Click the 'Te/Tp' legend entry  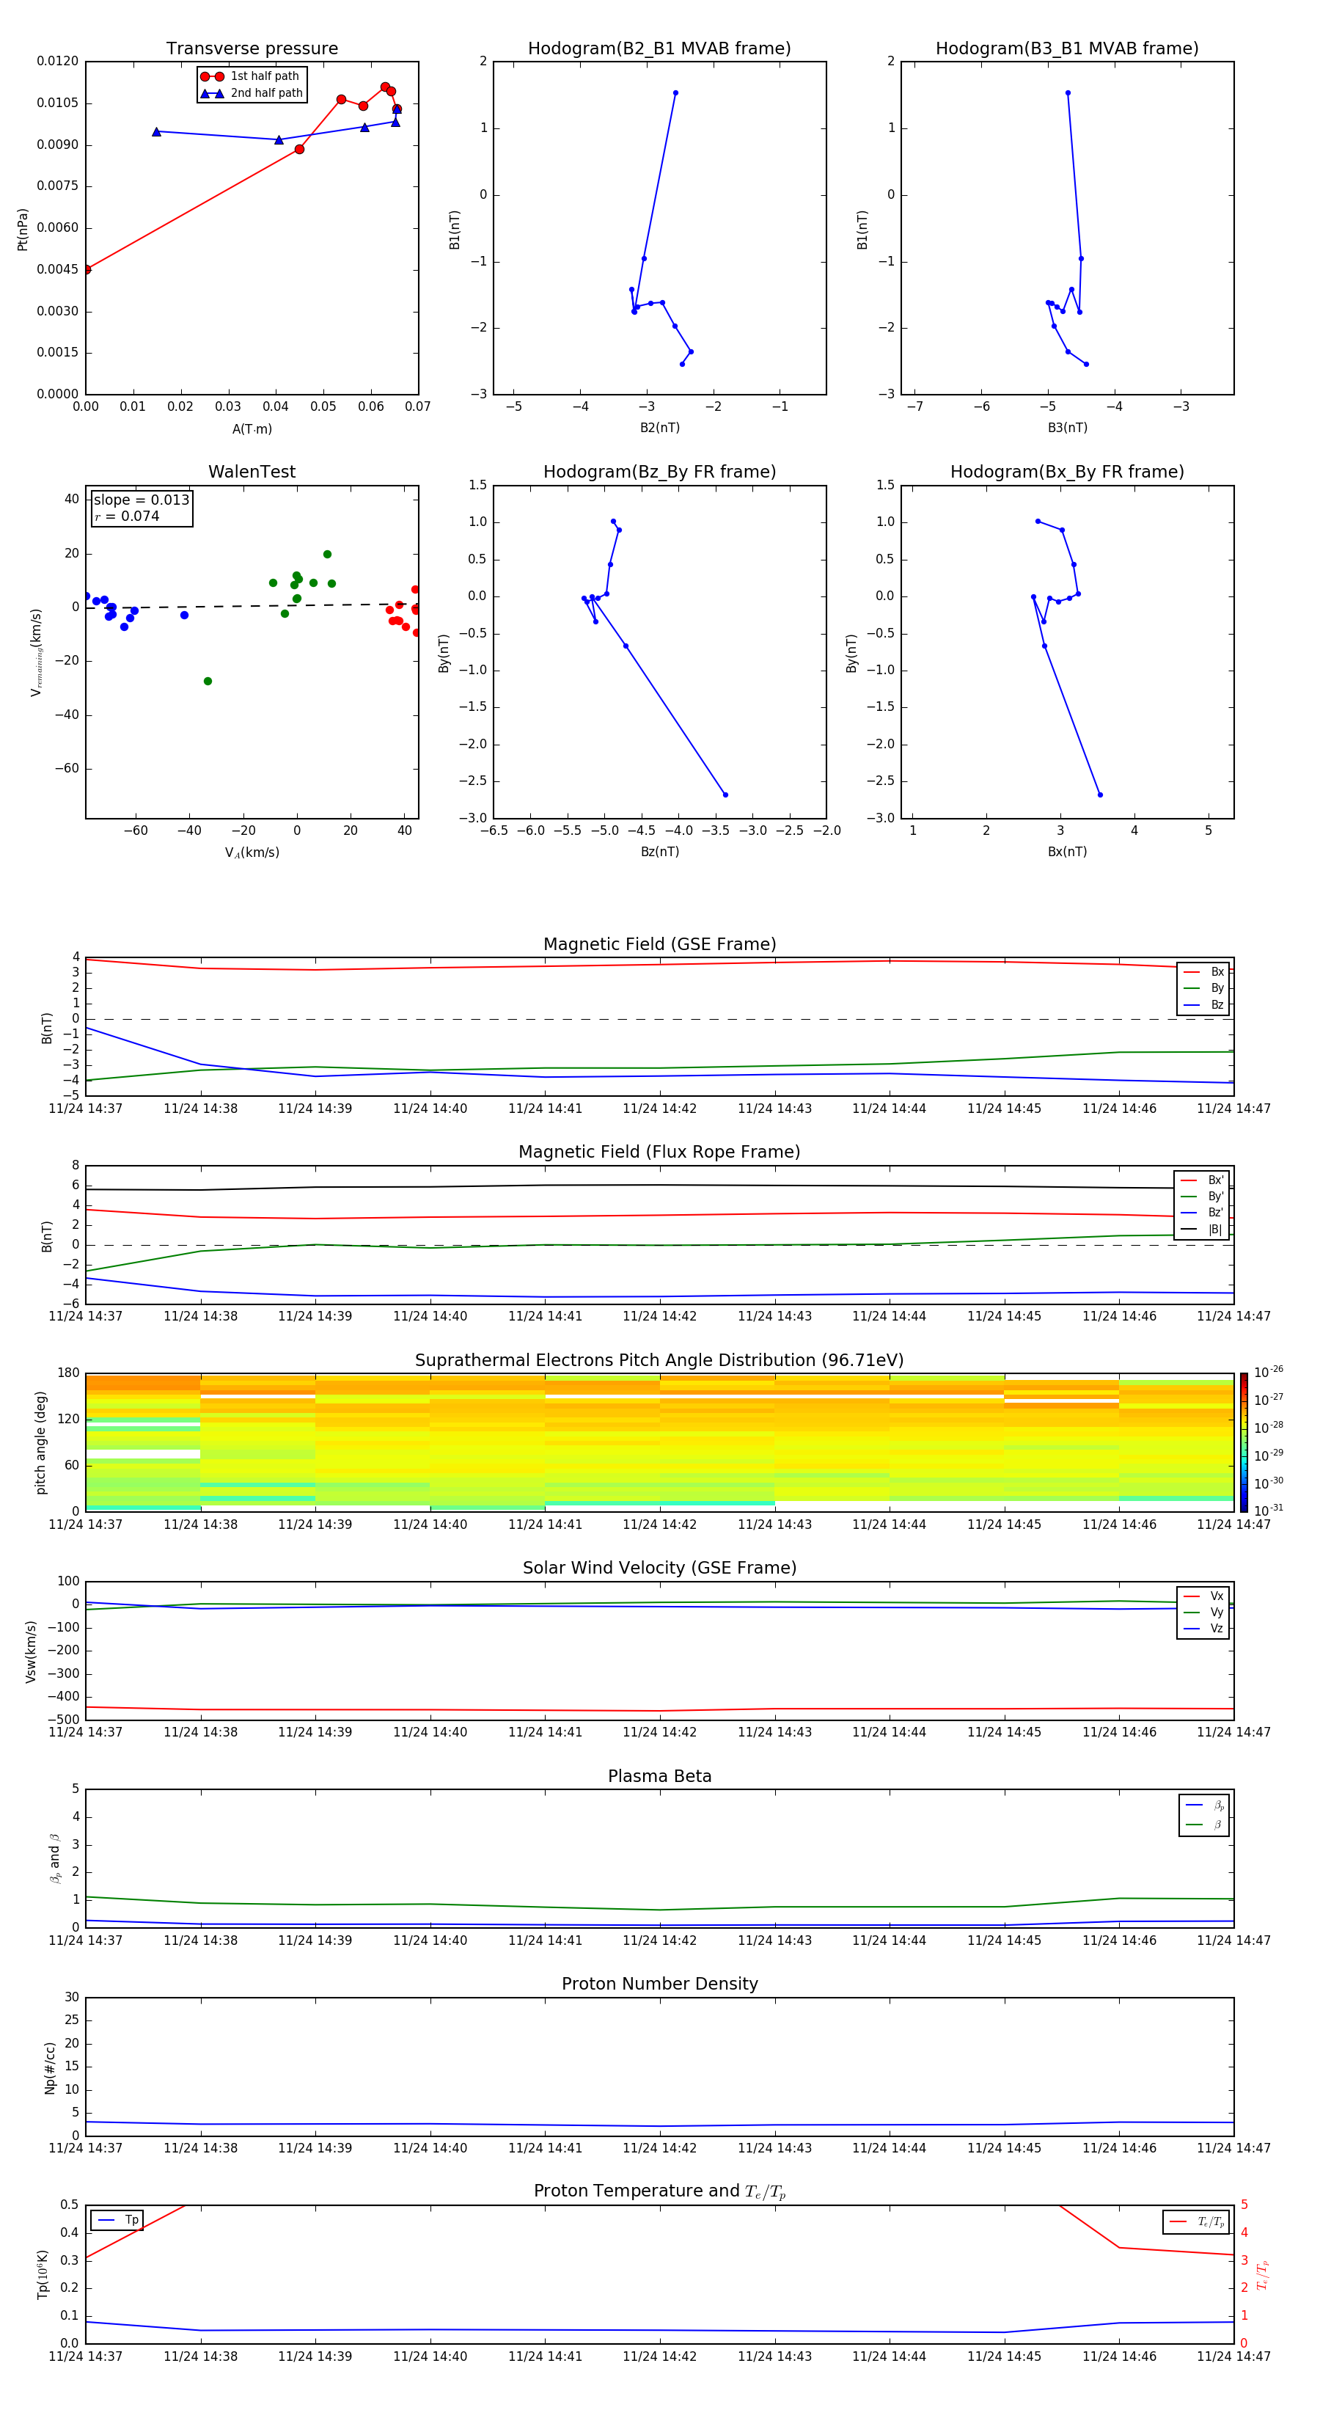click(x=1196, y=2221)
